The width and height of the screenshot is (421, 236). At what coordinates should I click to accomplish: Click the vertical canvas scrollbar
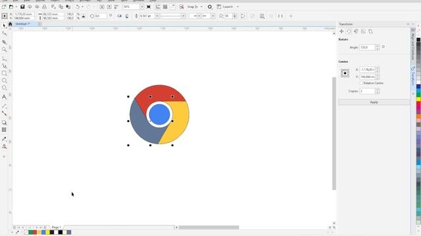point(334,133)
